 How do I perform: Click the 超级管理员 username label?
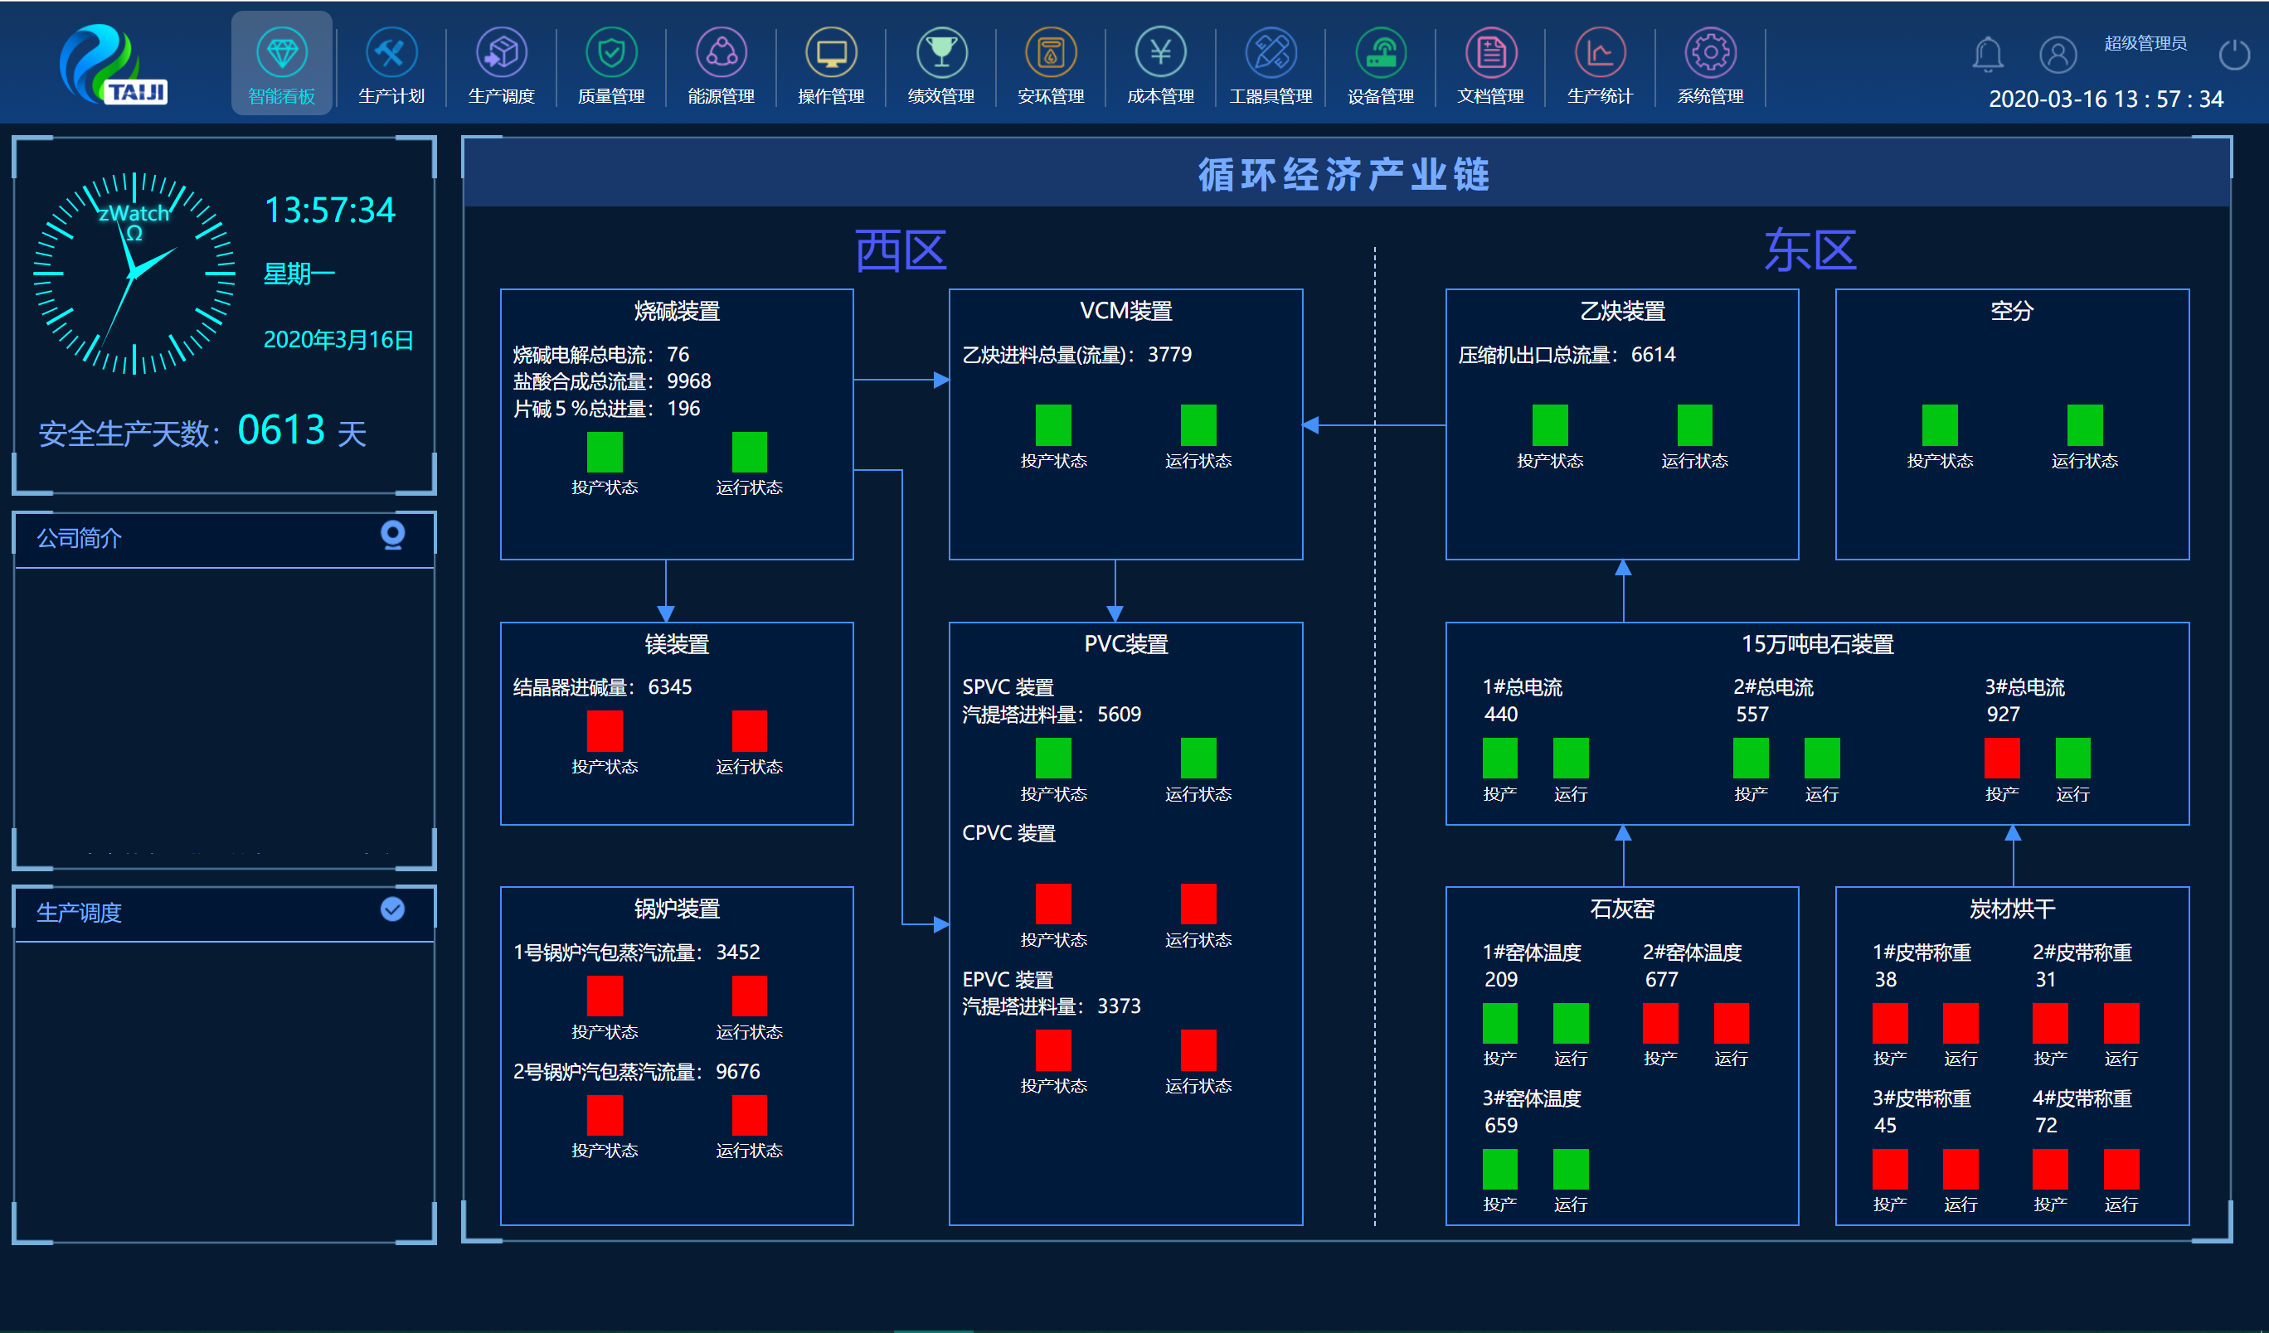tap(2145, 43)
